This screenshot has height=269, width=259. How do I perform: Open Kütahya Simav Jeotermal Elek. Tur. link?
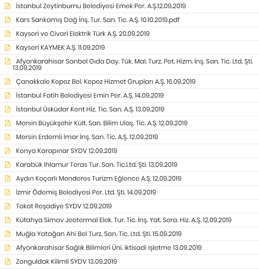pos(124,220)
